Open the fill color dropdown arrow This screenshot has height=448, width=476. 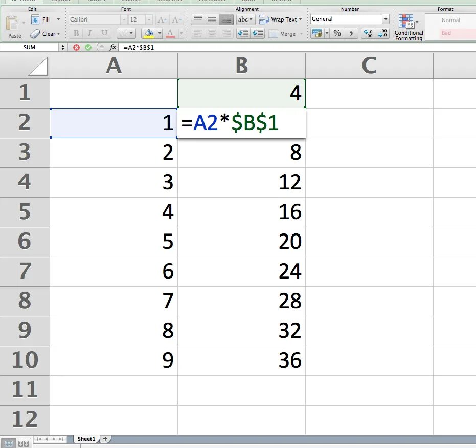[x=160, y=33]
